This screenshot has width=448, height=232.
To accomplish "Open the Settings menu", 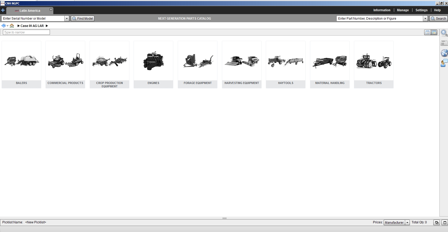I will (x=421, y=10).
